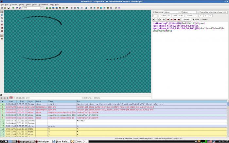229x143 pixels.
Task: Click the primary colour button
Action: [168, 20]
